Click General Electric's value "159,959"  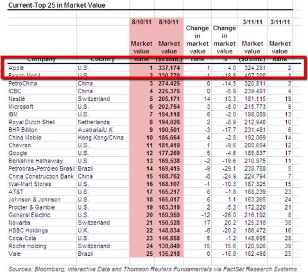point(169,215)
